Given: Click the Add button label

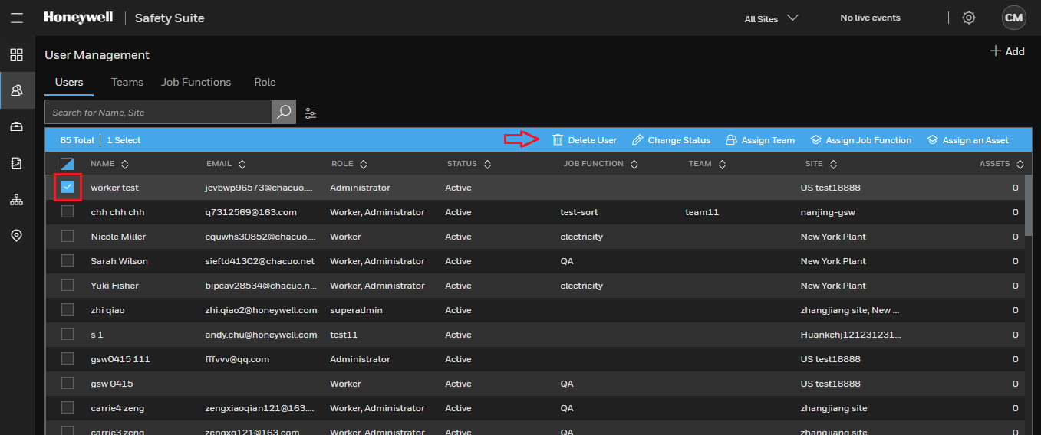Looking at the screenshot, I should click(x=1015, y=51).
